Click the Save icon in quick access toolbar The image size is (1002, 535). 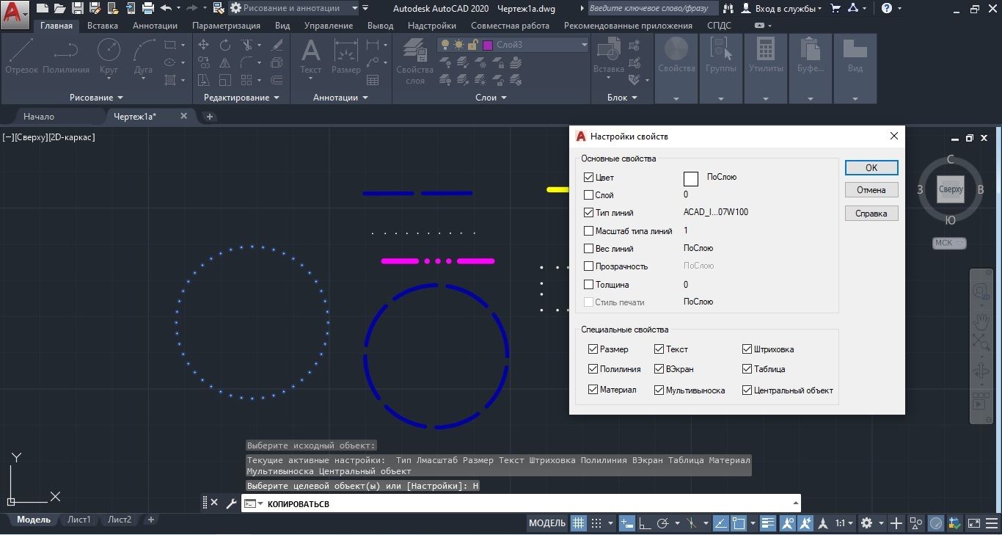76,8
